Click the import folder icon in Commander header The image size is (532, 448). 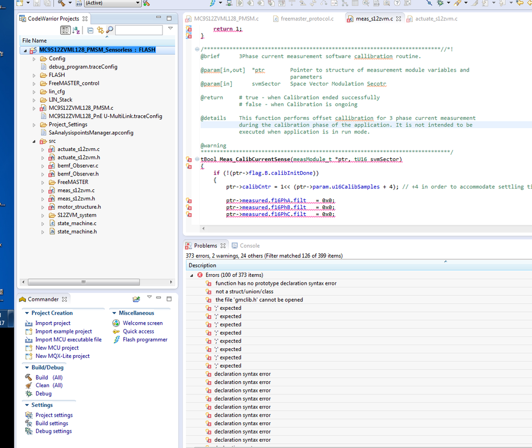point(136,299)
